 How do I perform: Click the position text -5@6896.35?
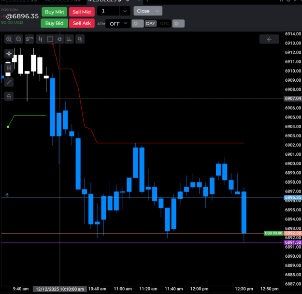click(20, 16)
